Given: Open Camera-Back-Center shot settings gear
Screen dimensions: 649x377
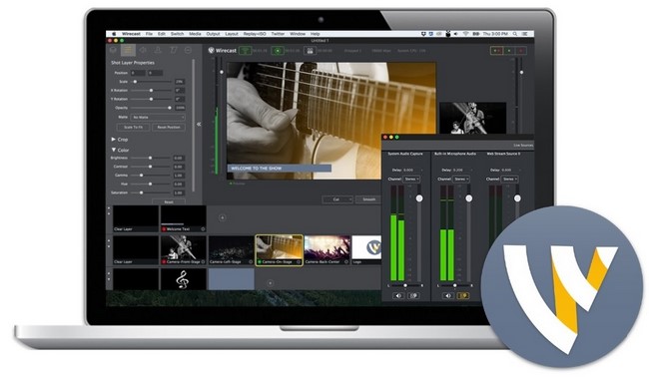Looking at the screenshot, I should click(346, 261).
